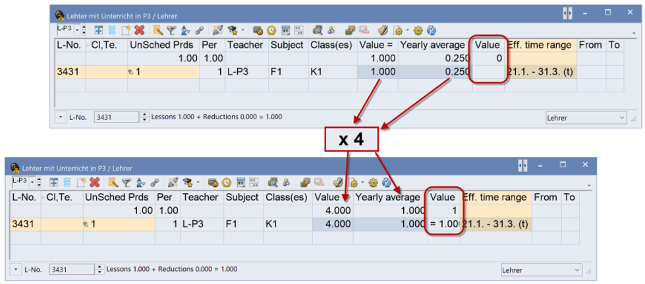Click the F1 subject cell in upper window
Viewport: 645px width, 284px height.
click(288, 72)
